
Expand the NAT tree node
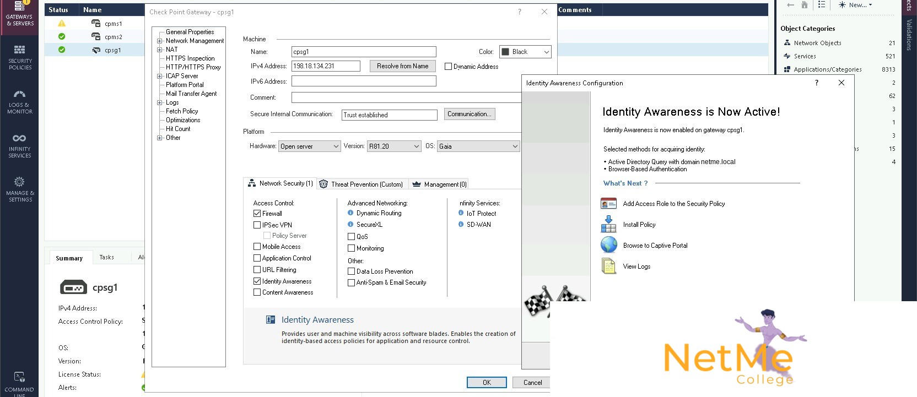(x=160, y=50)
